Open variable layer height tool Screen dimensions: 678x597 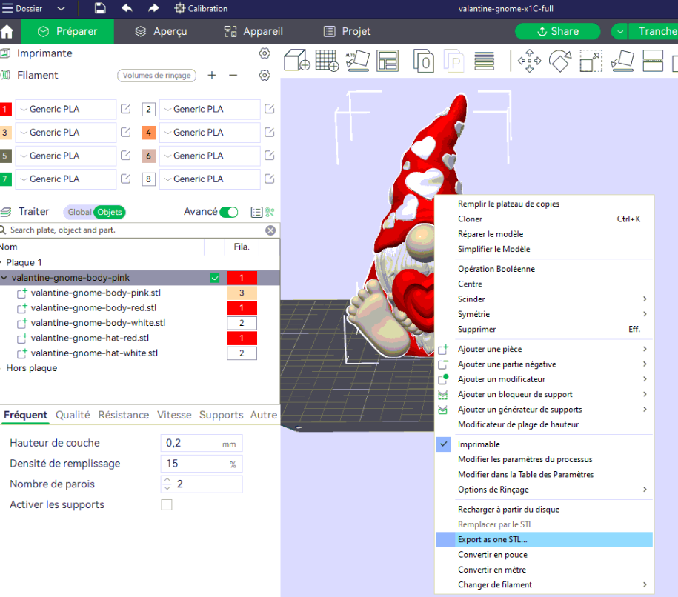click(x=484, y=61)
